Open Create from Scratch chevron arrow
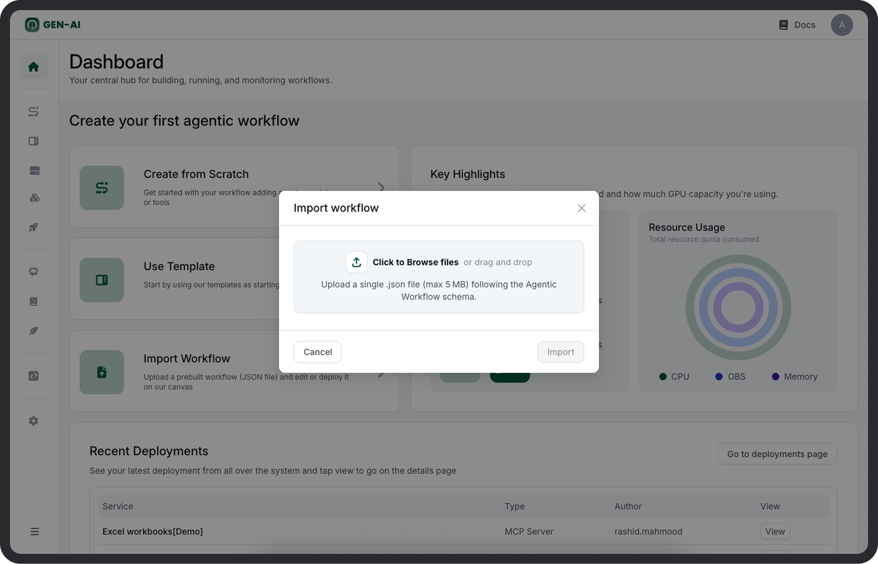Screen dimensions: 878x564 pyautogui.click(x=381, y=187)
